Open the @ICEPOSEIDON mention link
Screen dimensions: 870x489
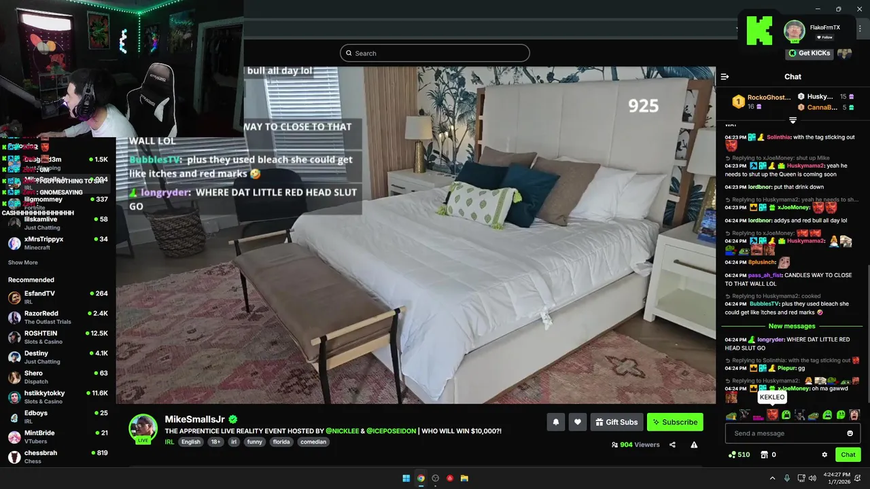(391, 431)
